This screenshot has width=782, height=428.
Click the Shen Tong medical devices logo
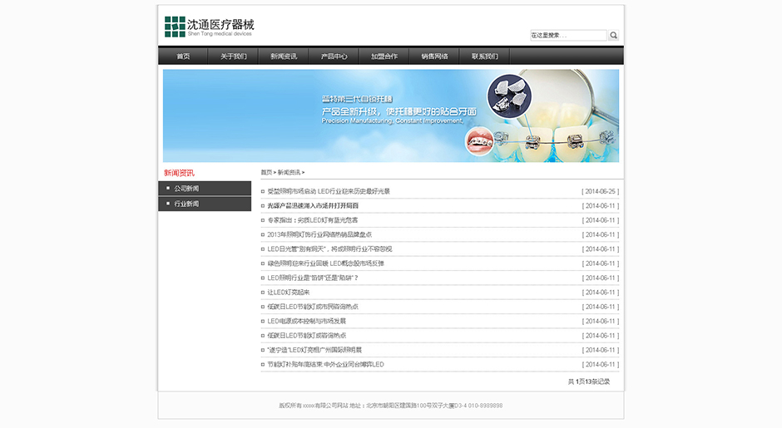(x=210, y=27)
